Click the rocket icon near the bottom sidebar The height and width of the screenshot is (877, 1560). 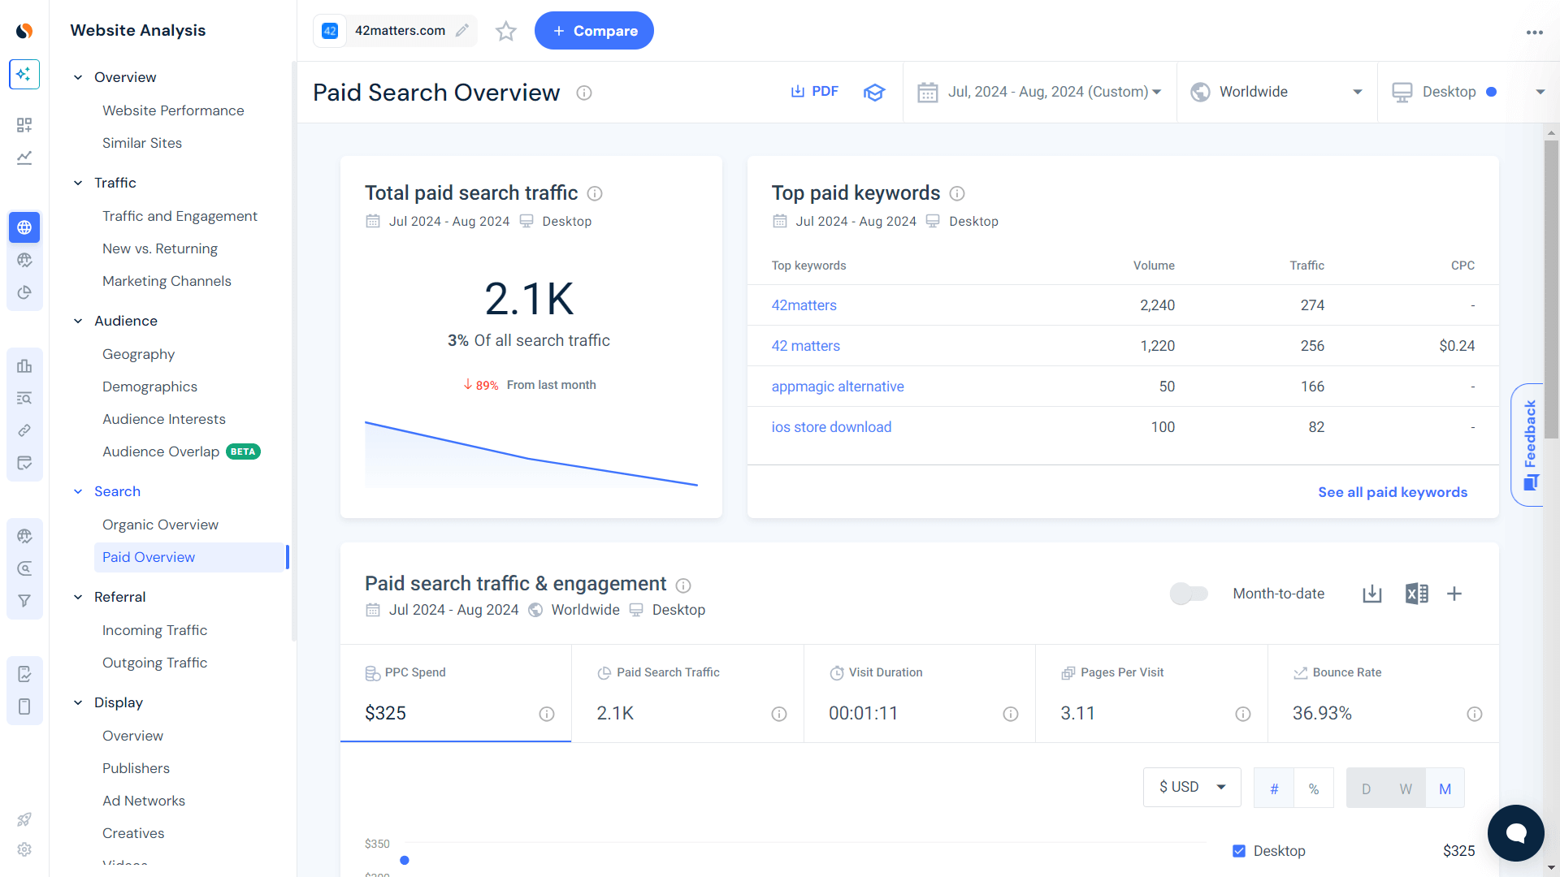point(24,819)
